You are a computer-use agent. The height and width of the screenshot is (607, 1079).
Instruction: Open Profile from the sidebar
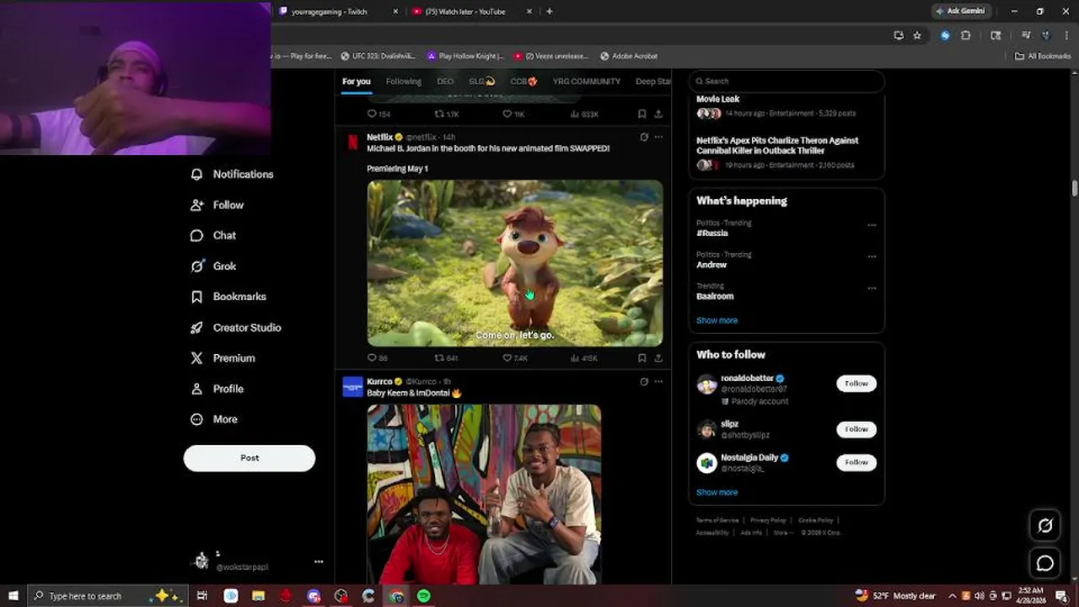point(217,389)
